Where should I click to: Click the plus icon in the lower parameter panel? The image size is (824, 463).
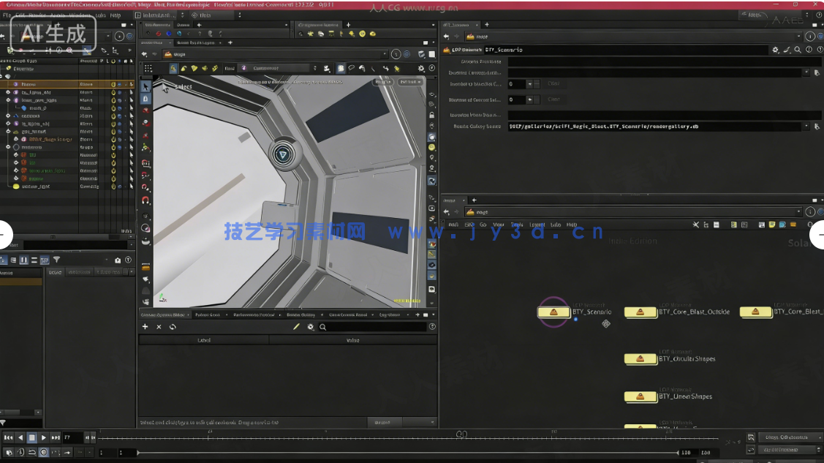pyautogui.click(x=145, y=327)
